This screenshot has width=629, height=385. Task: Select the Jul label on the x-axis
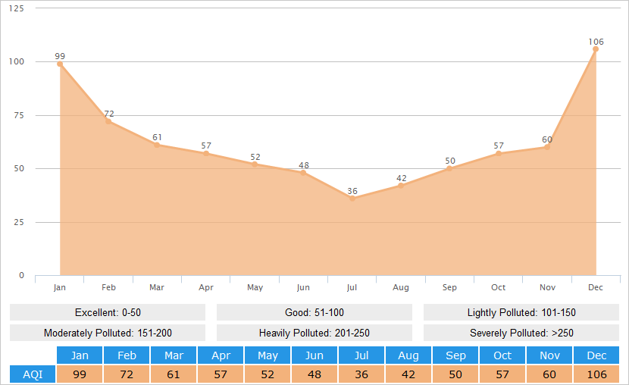click(x=352, y=287)
